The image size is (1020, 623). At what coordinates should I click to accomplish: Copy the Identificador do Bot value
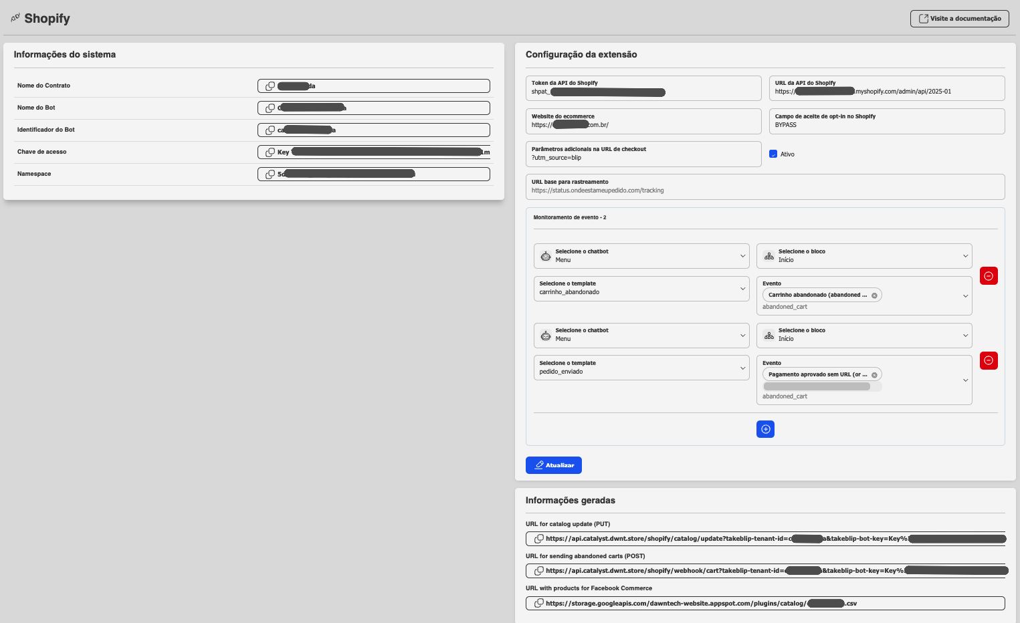(x=270, y=130)
